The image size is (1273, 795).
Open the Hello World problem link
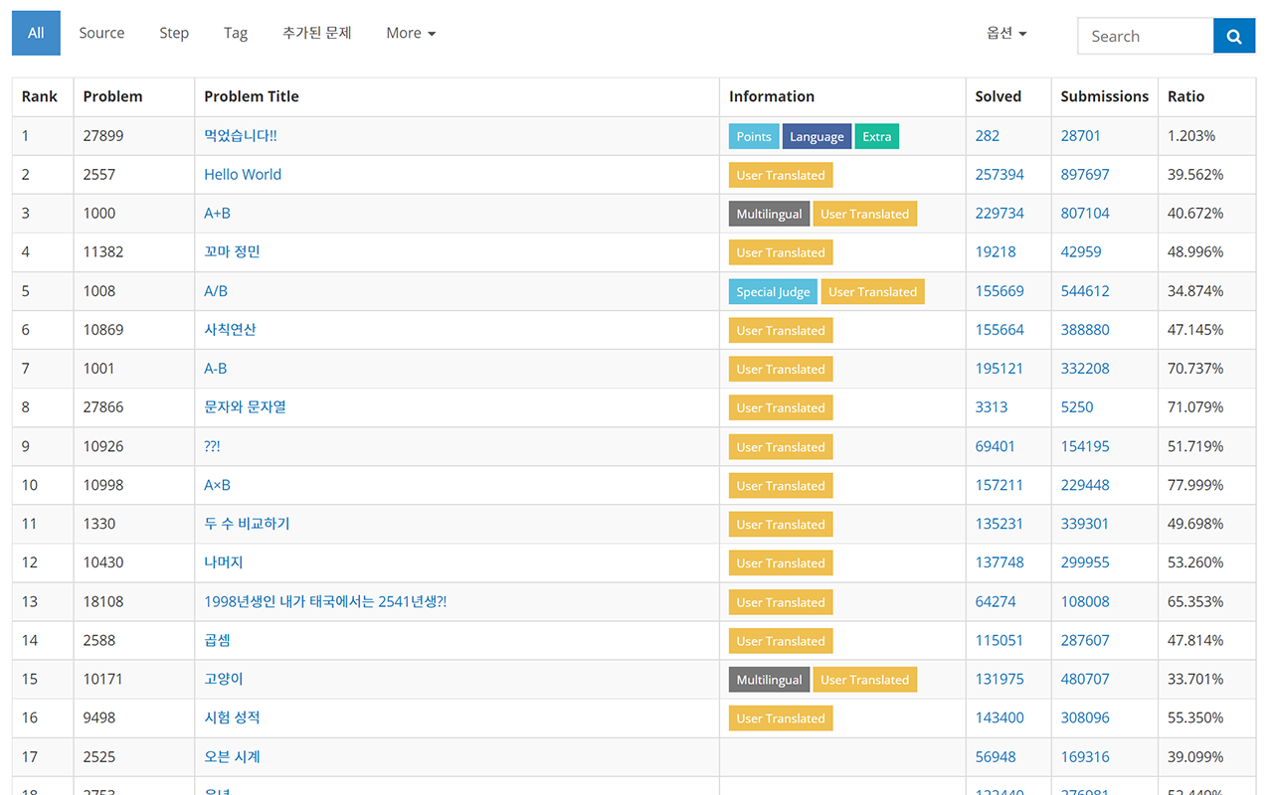point(243,175)
